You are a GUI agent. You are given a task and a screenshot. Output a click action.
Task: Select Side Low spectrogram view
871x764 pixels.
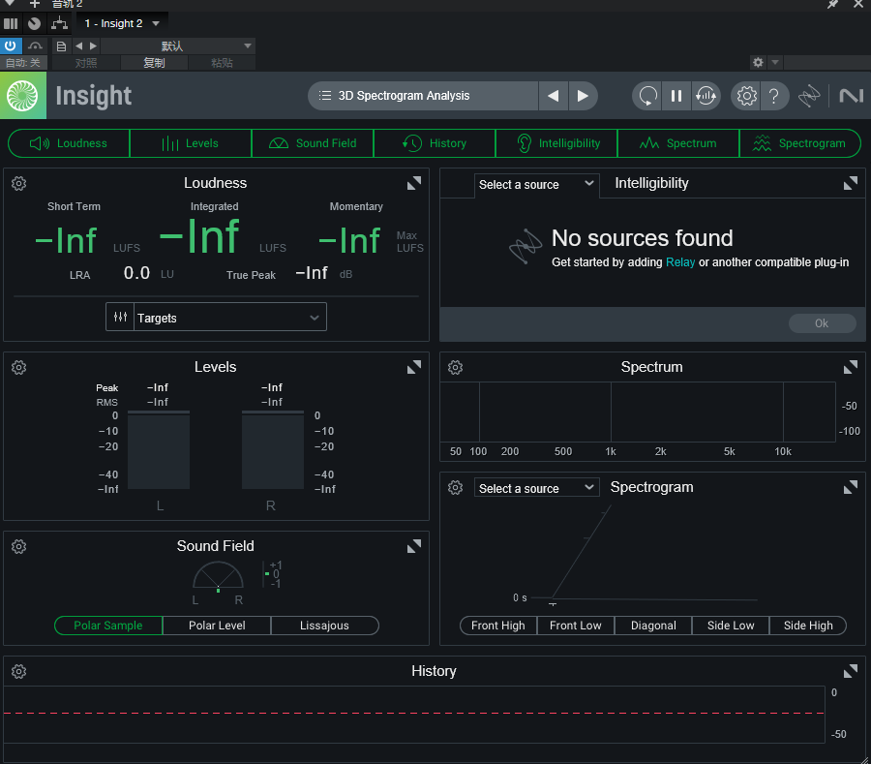pyautogui.click(x=731, y=626)
